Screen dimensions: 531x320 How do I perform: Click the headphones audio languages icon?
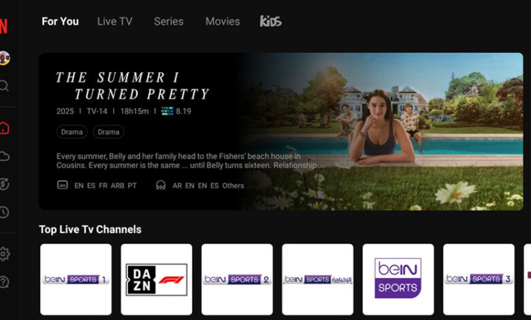[161, 185]
